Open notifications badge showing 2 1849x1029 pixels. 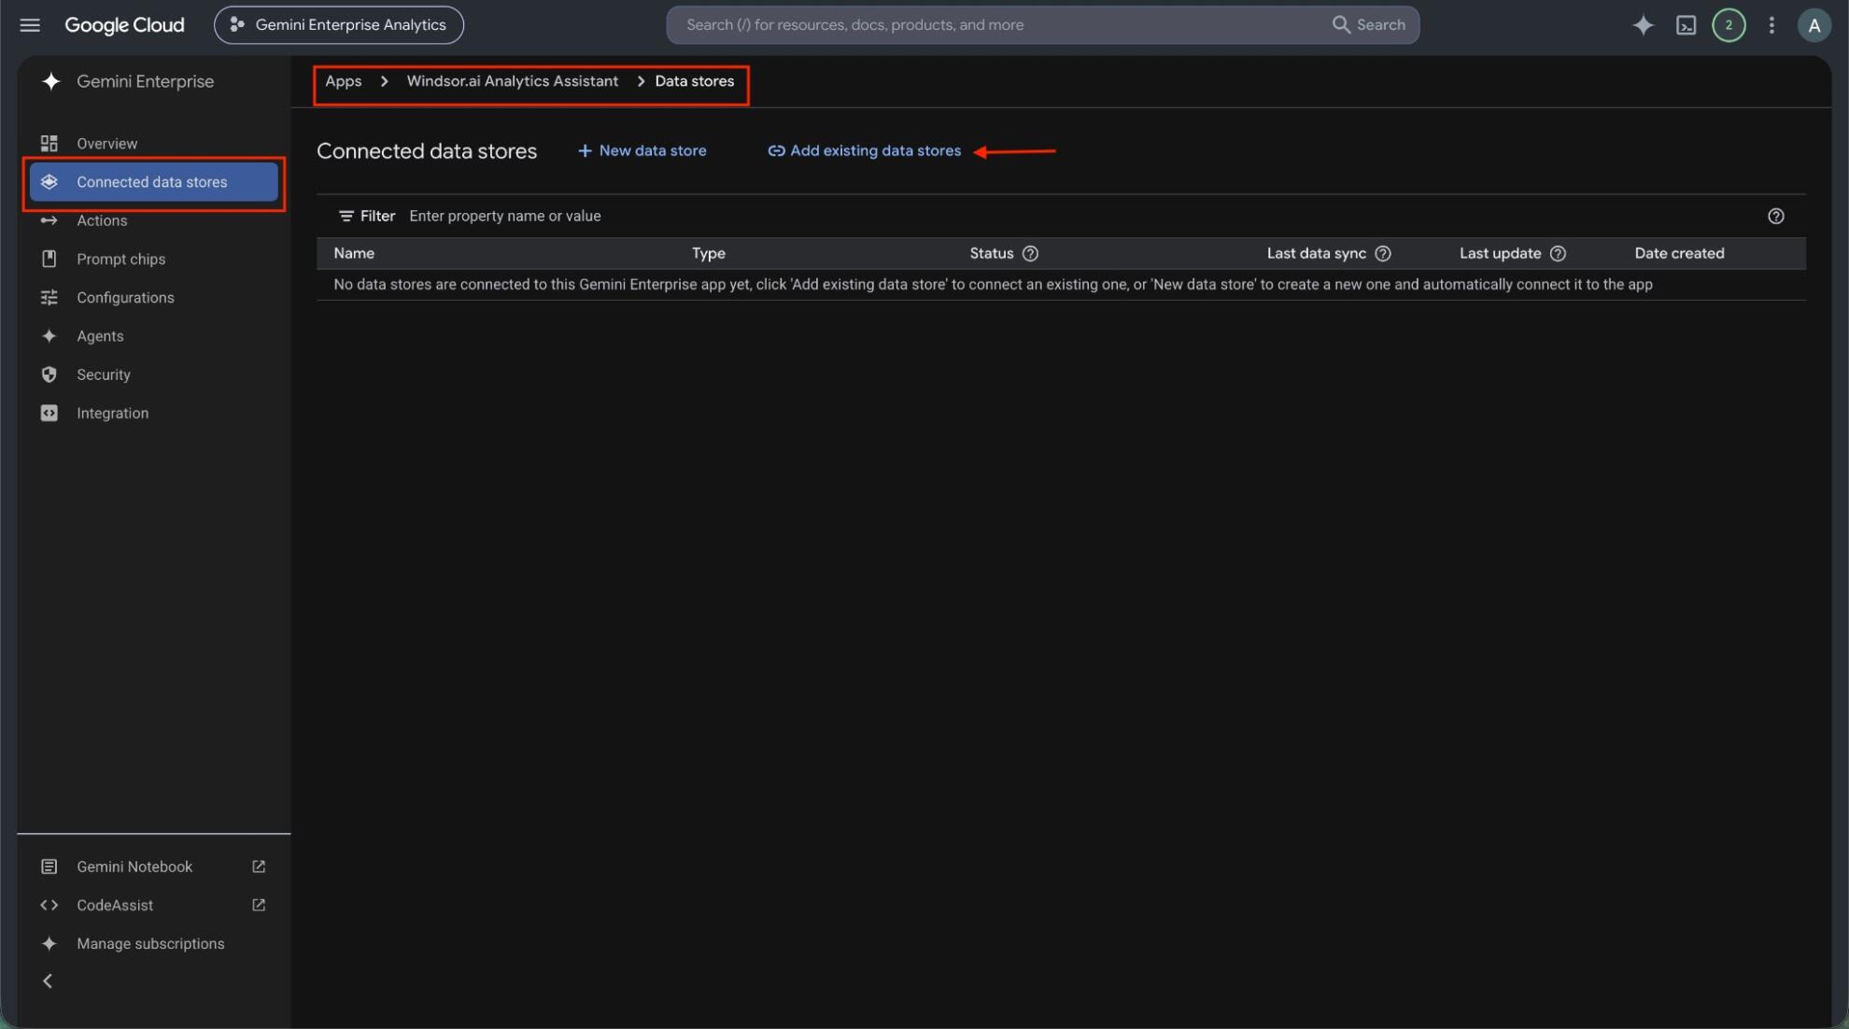[1729, 25]
